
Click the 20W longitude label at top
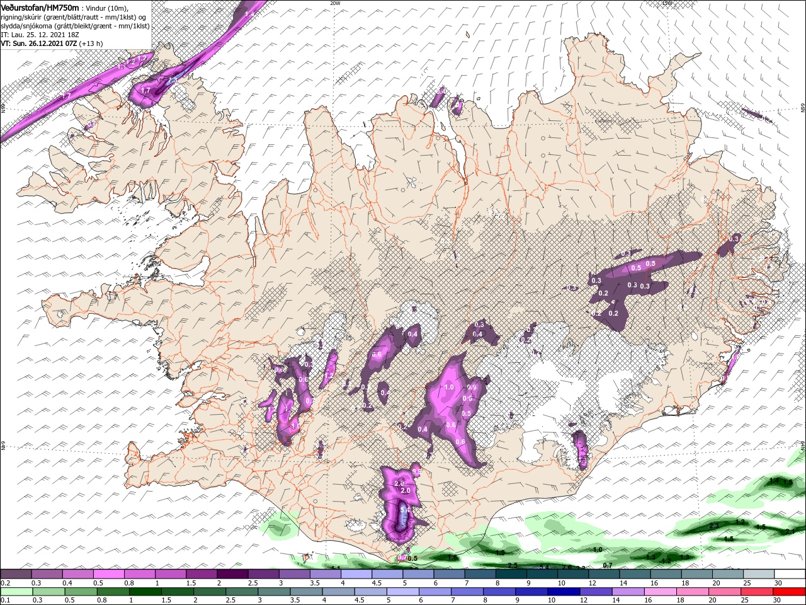click(335, 3)
